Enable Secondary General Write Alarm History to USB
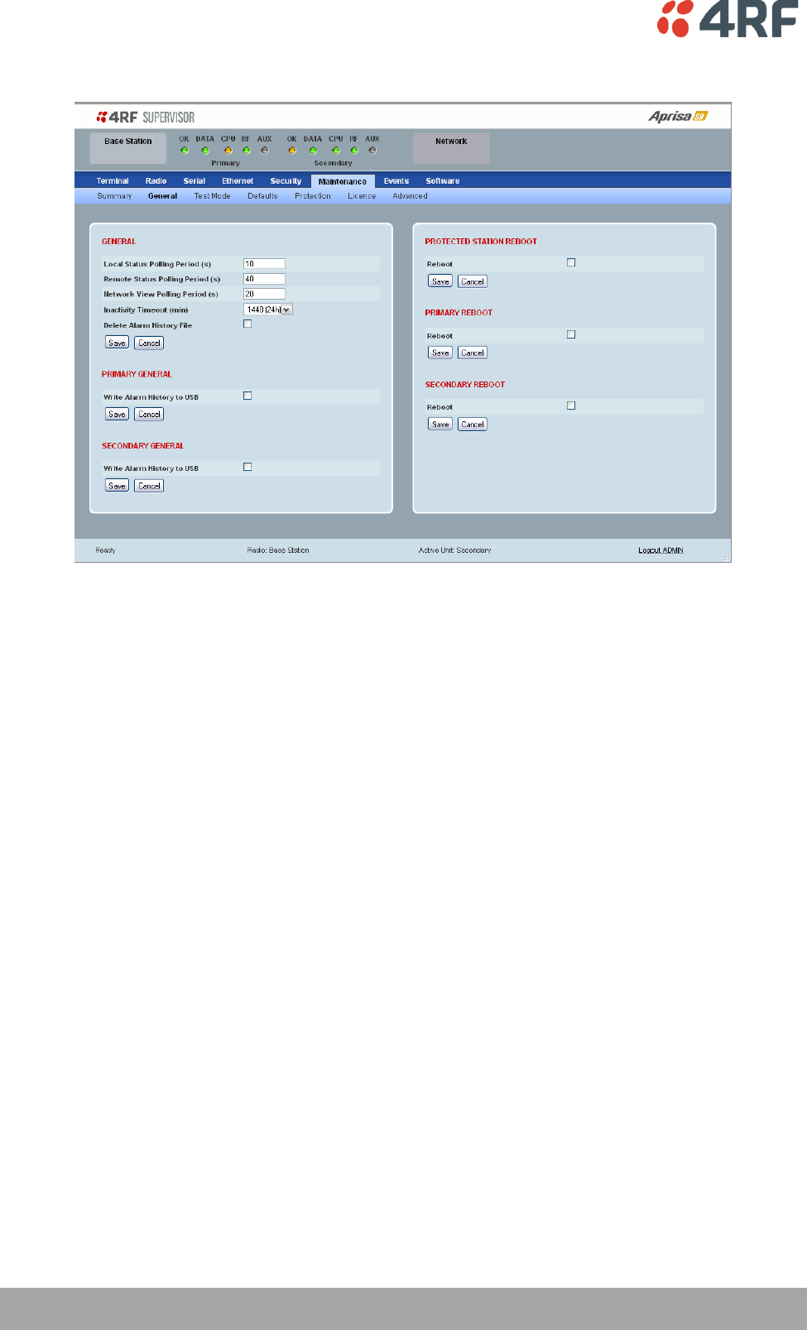 coord(247,467)
